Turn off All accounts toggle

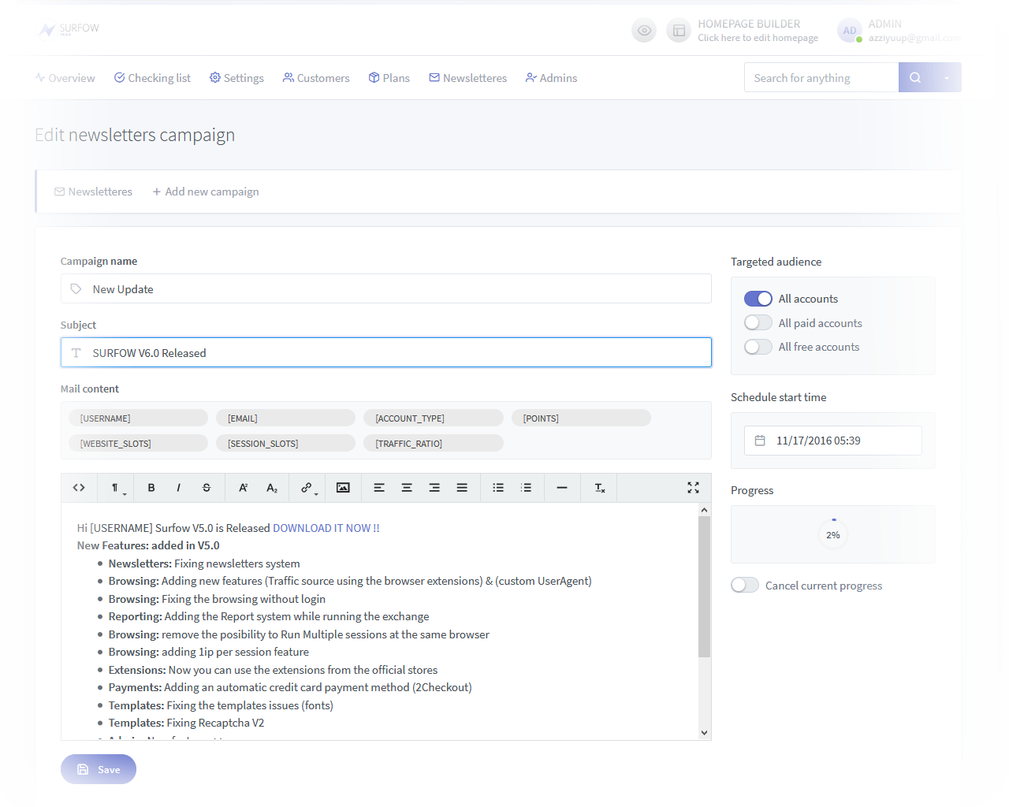(x=758, y=299)
